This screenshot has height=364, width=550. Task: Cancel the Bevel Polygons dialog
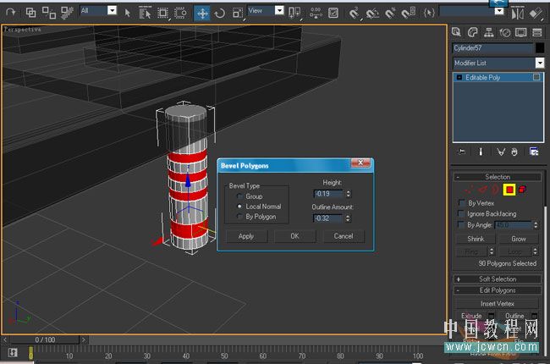point(344,236)
